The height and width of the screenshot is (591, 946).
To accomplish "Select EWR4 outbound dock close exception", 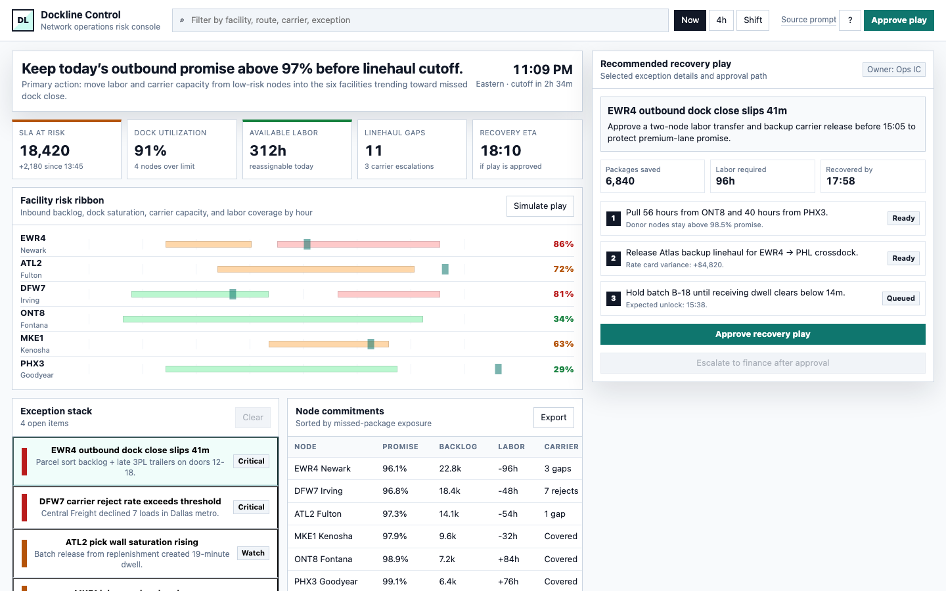I will click(x=145, y=462).
